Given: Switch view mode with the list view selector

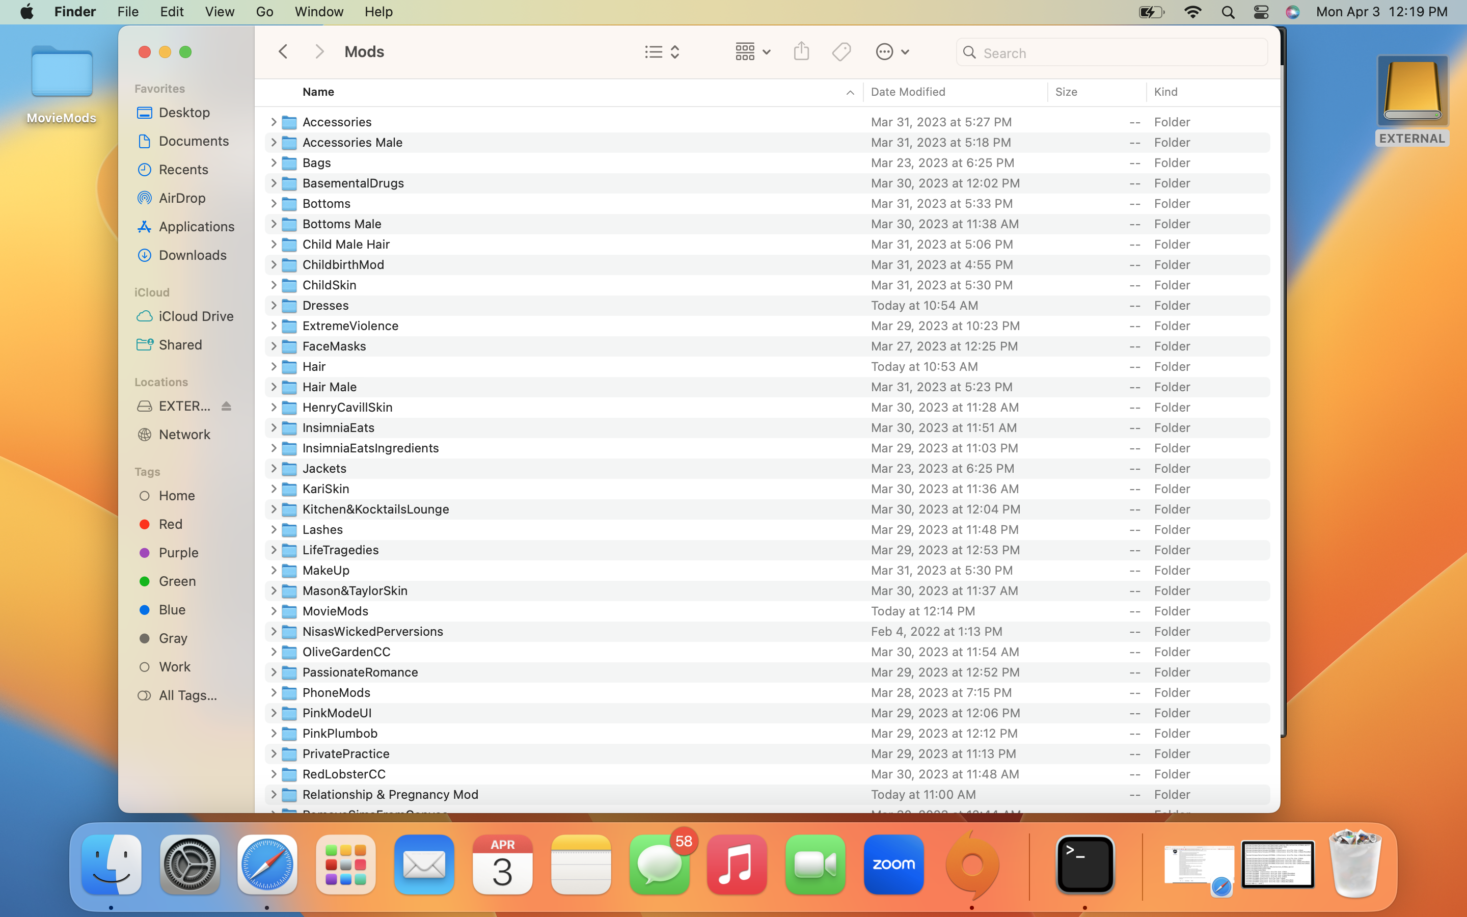Looking at the screenshot, I should click(661, 51).
